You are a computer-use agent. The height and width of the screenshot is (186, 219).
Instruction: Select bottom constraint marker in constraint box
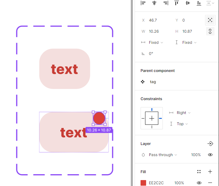(x=152, y=127)
